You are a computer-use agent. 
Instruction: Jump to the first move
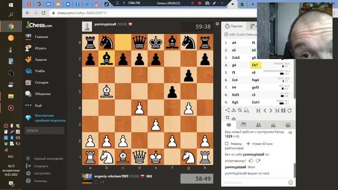pos(258,110)
